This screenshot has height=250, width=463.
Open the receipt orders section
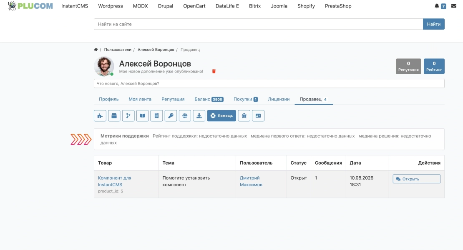[156, 115]
